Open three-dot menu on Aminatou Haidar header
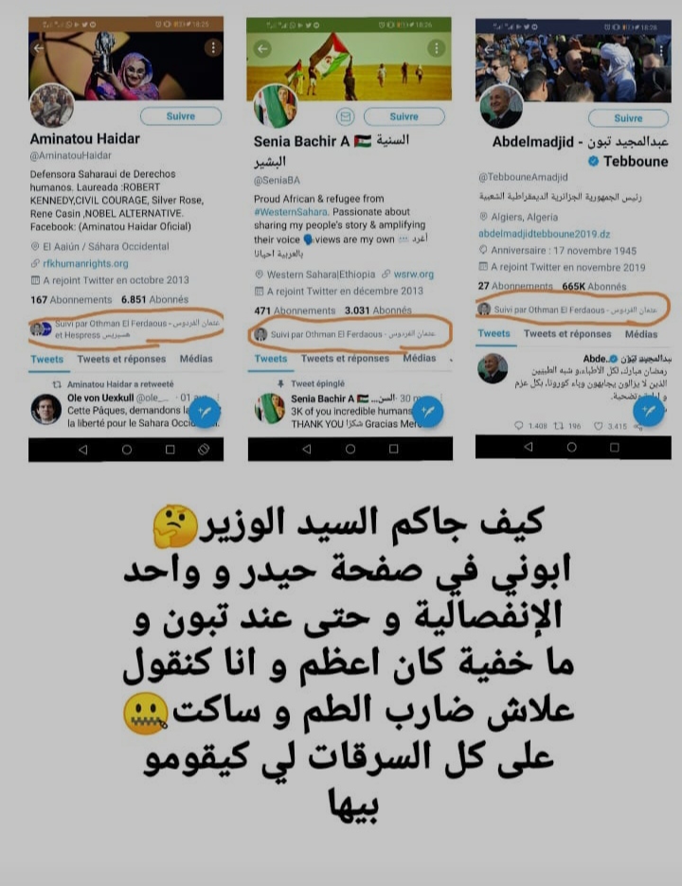Viewport: 682px width, 886px height. [x=213, y=47]
